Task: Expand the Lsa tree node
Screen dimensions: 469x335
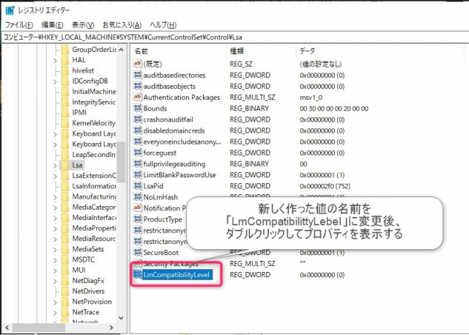Action: pos(55,166)
